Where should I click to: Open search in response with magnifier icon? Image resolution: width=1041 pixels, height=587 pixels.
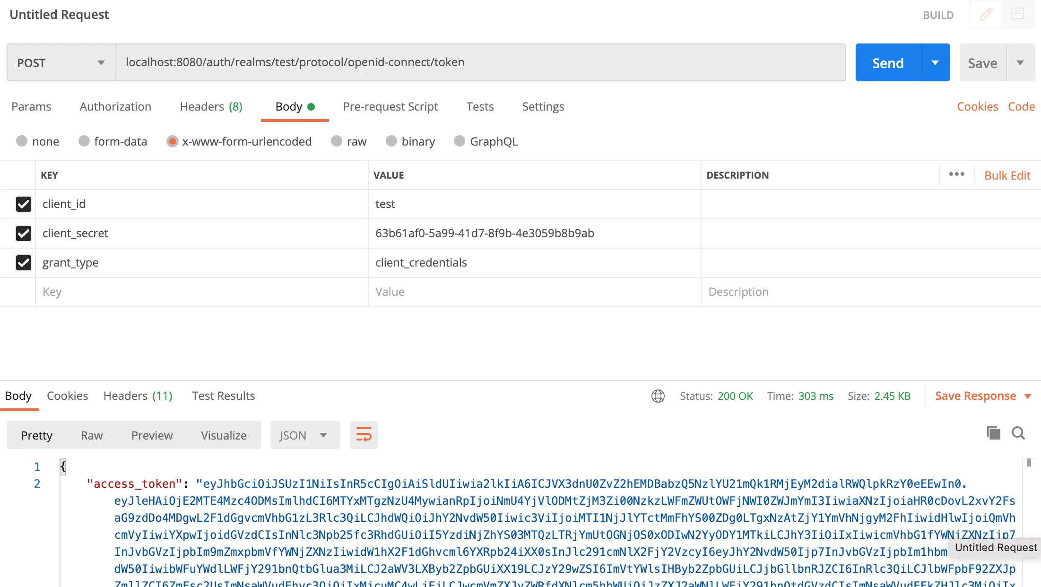(1018, 433)
